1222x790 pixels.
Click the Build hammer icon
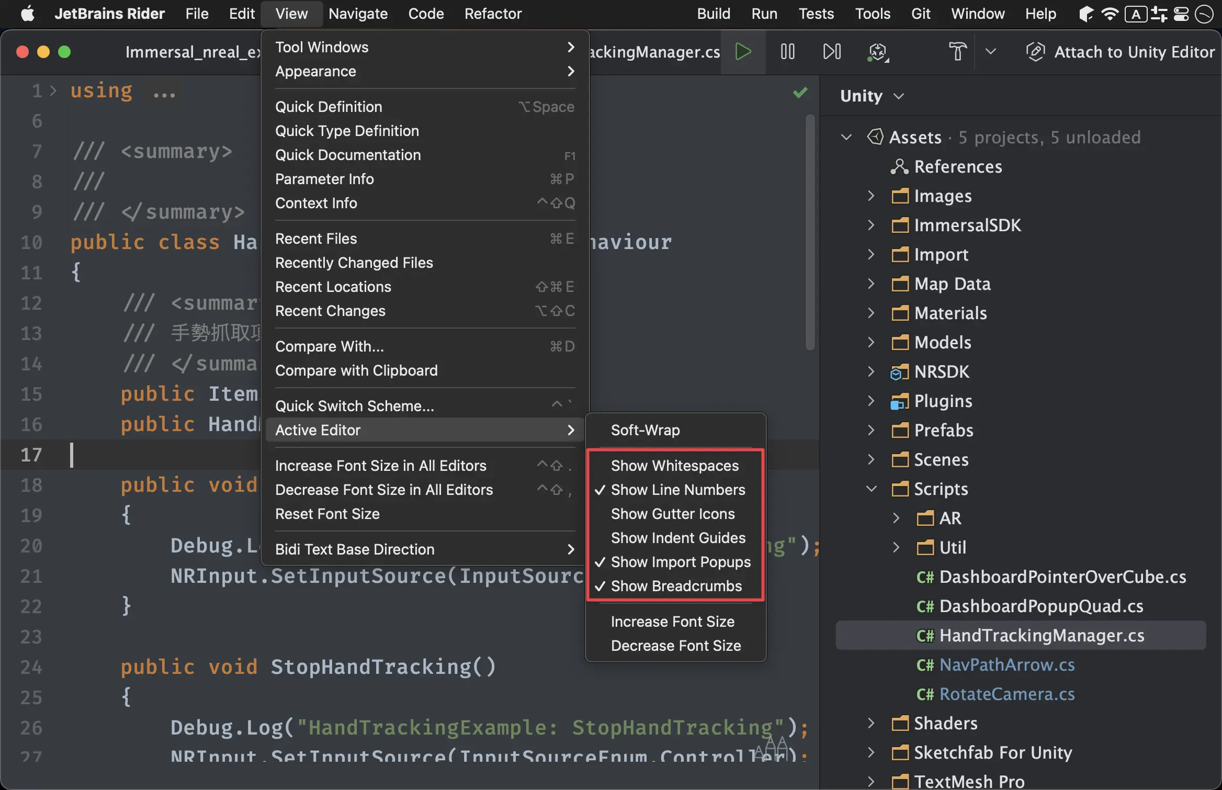[958, 52]
